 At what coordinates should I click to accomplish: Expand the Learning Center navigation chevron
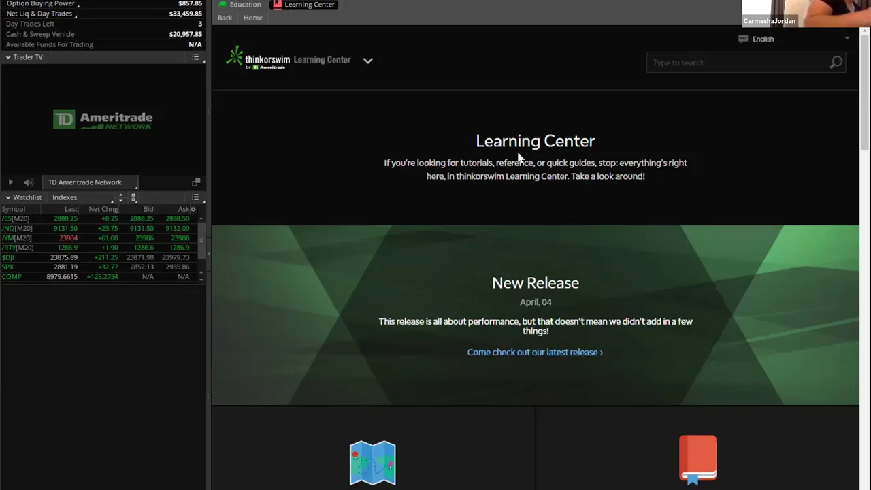pos(368,61)
